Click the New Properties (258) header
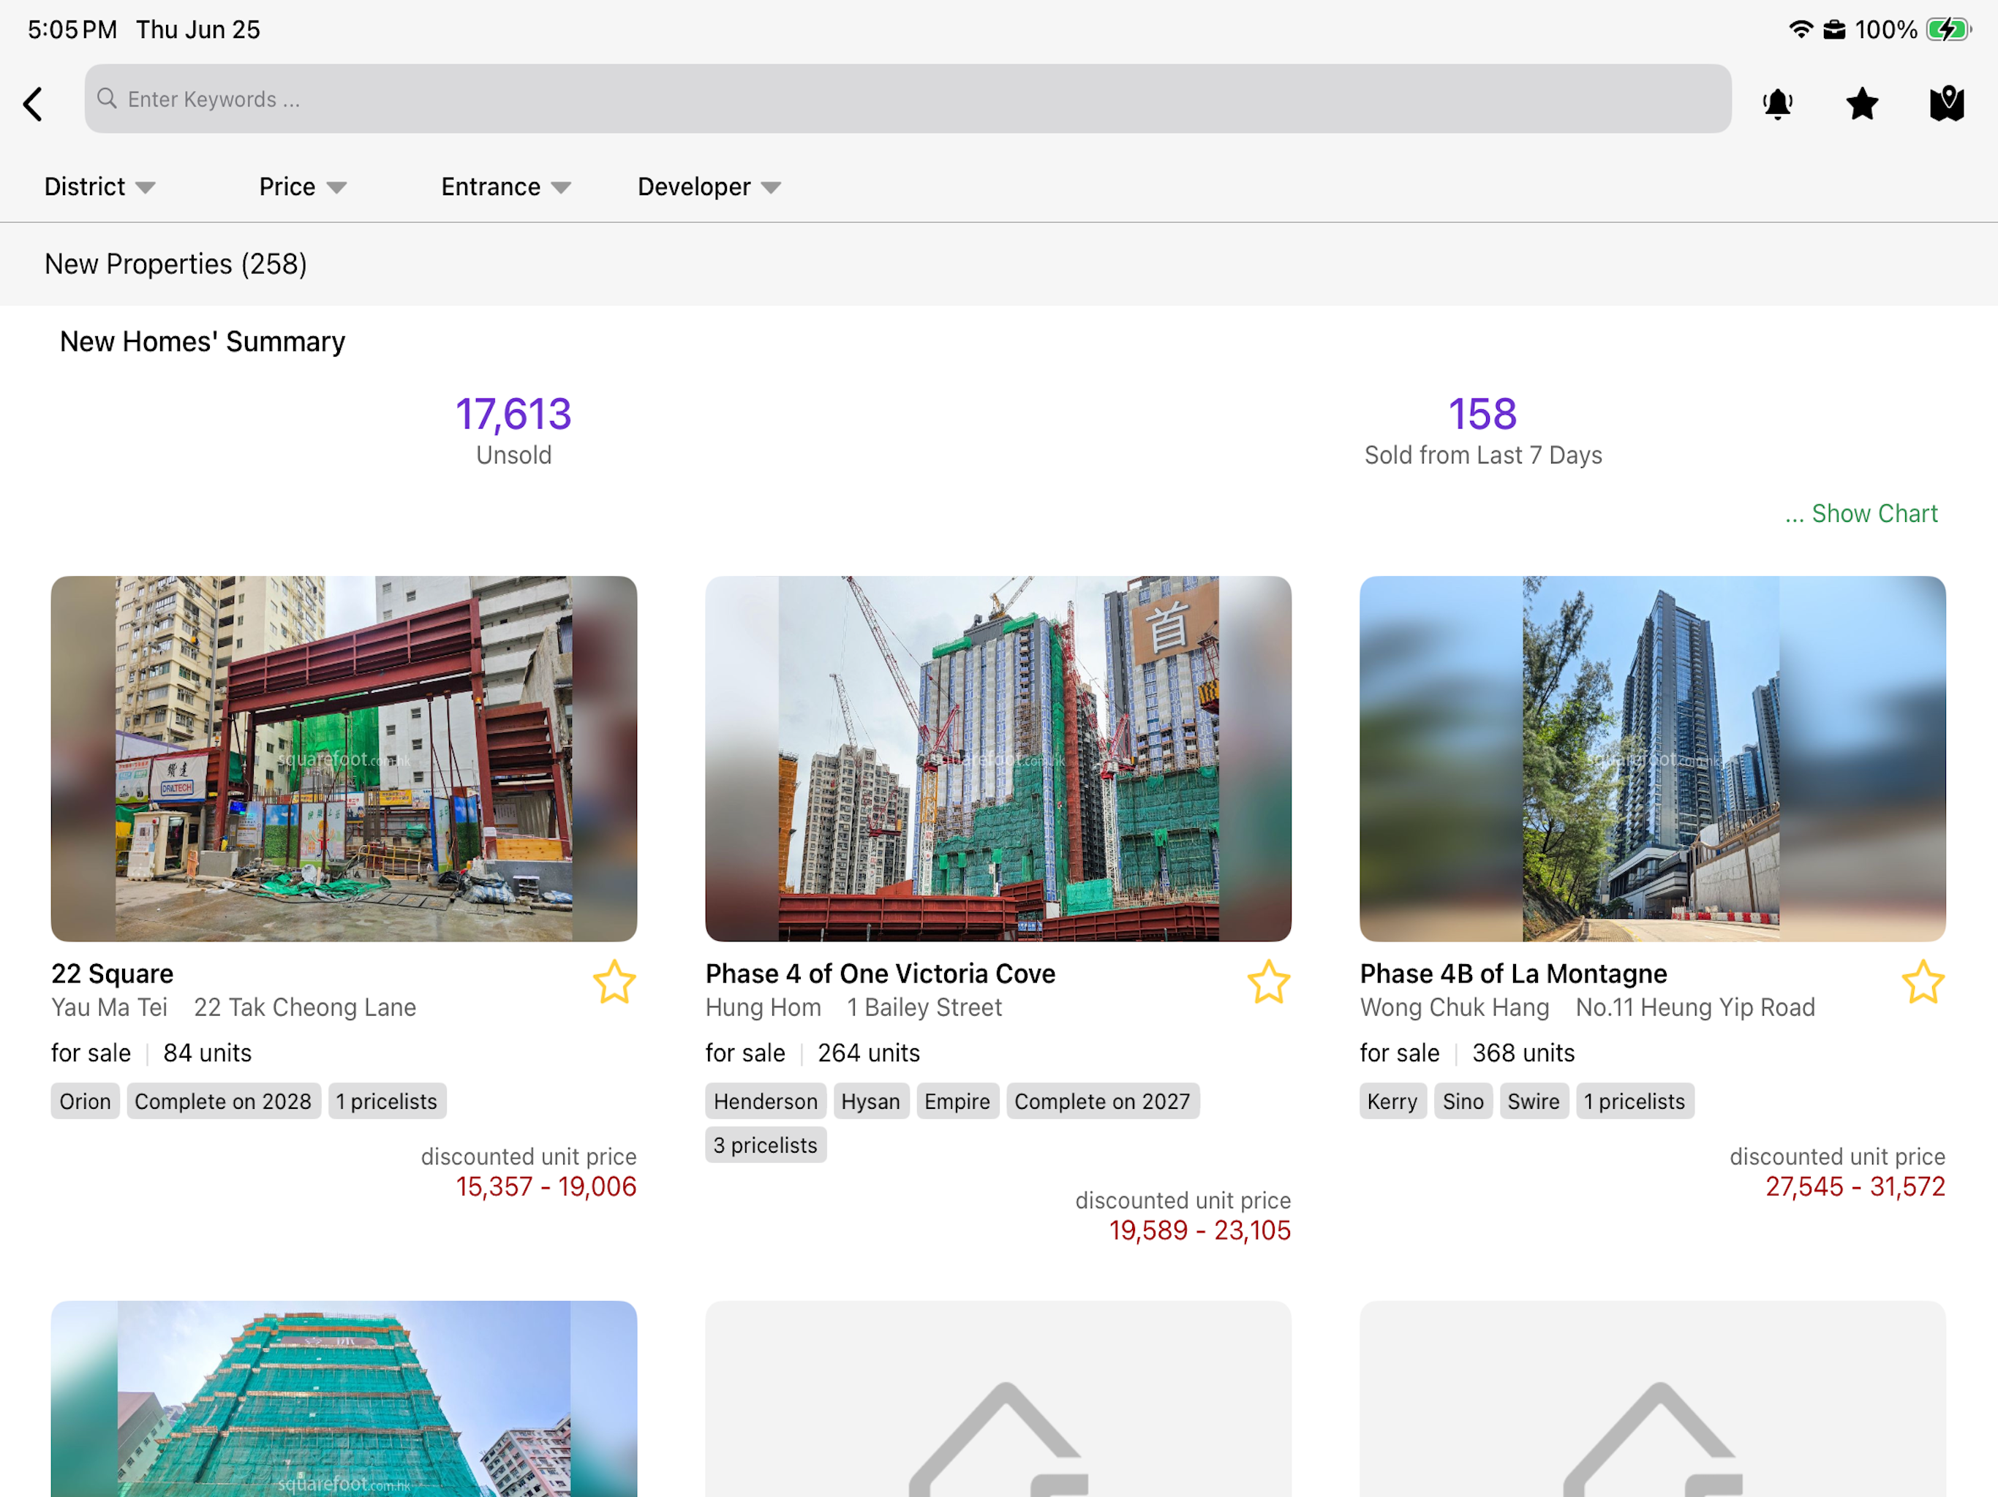 coord(176,264)
